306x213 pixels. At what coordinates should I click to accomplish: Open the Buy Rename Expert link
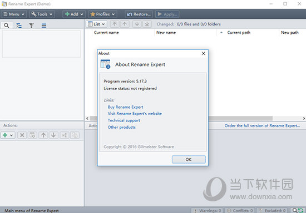pyautogui.click(x=126, y=107)
